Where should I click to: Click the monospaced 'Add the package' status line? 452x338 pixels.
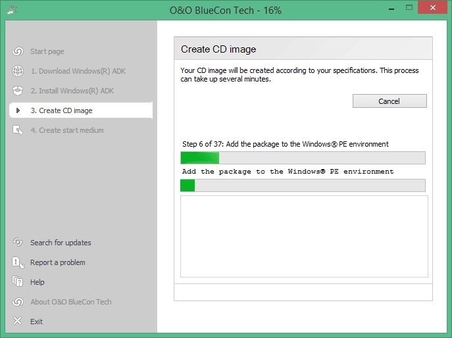pos(288,172)
